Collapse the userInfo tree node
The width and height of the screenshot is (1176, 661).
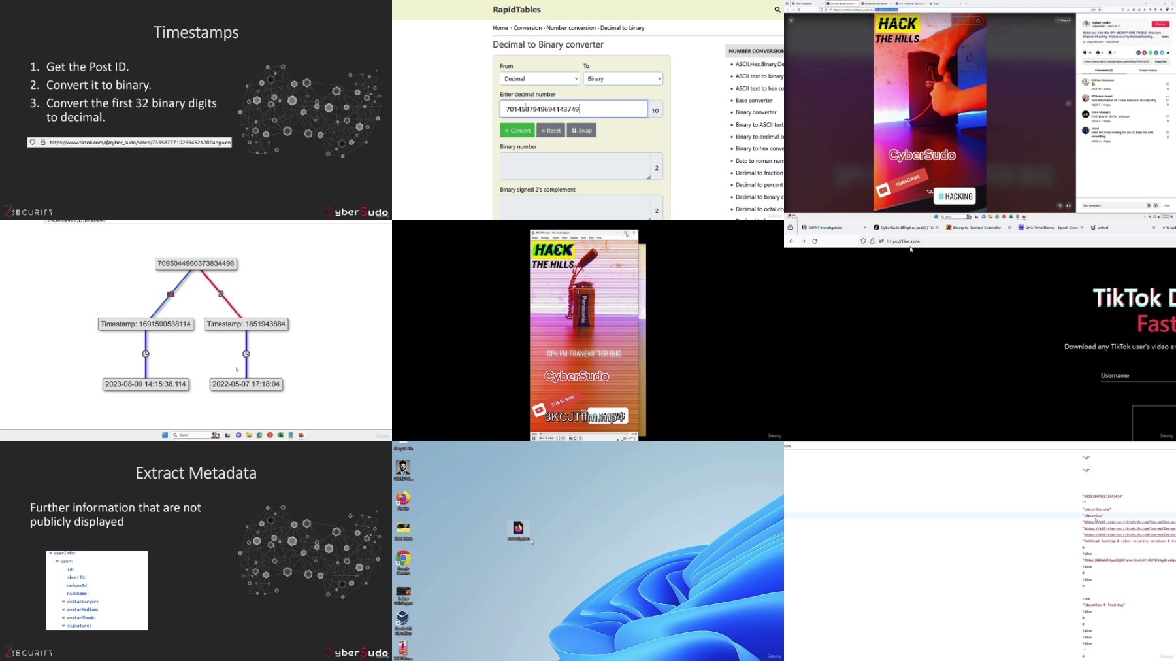tap(50, 553)
